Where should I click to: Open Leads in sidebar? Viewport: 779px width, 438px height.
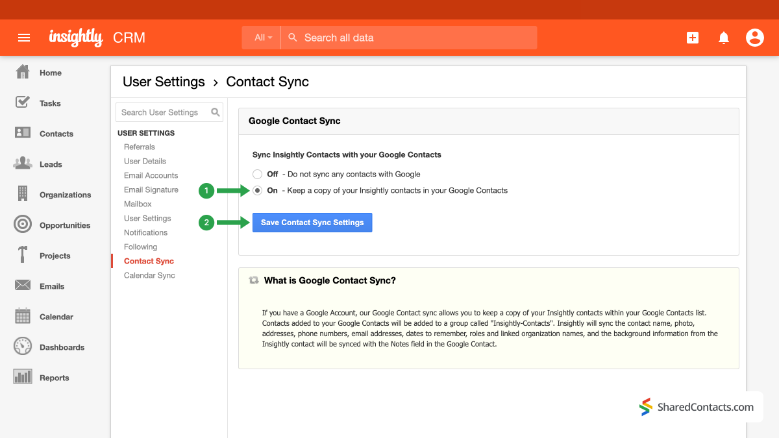tap(51, 164)
